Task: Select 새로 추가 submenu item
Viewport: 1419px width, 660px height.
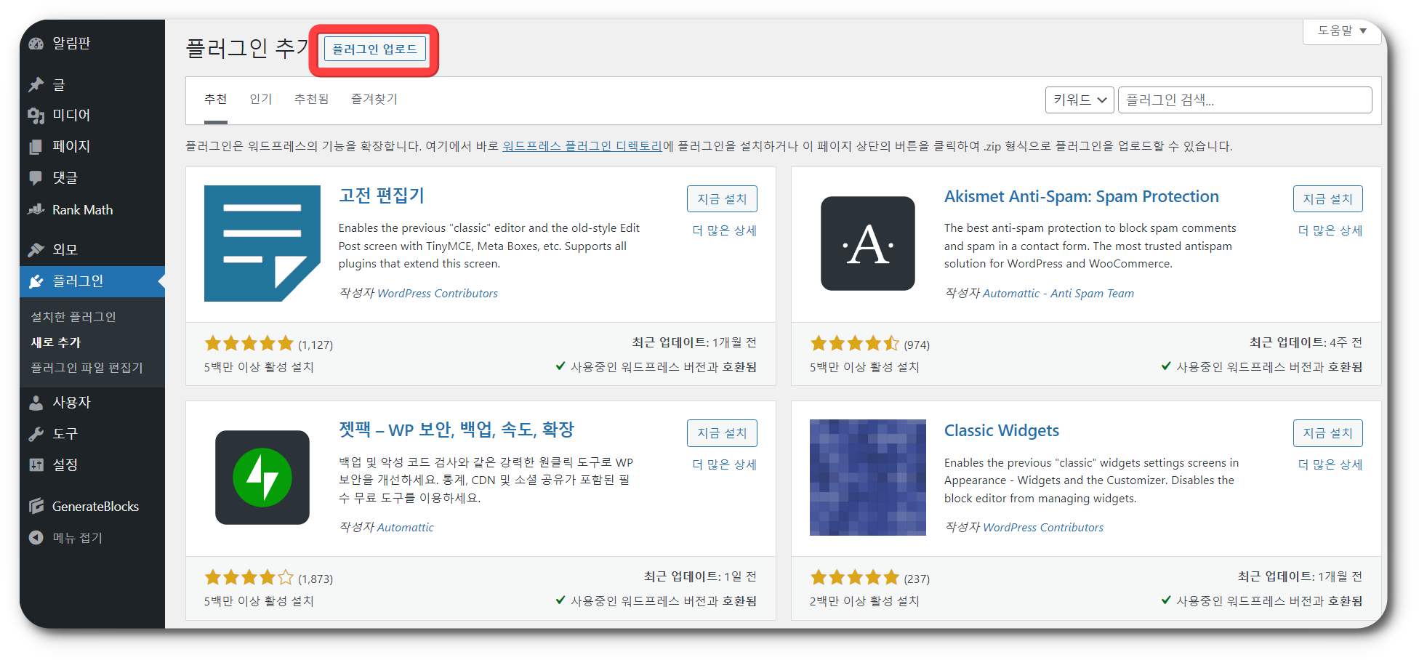Action: (x=56, y=342)
